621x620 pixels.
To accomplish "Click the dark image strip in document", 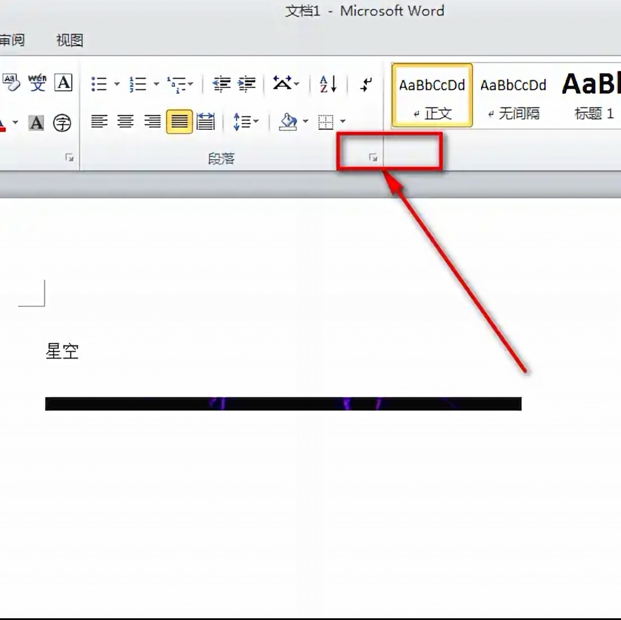I will point(283,403).
